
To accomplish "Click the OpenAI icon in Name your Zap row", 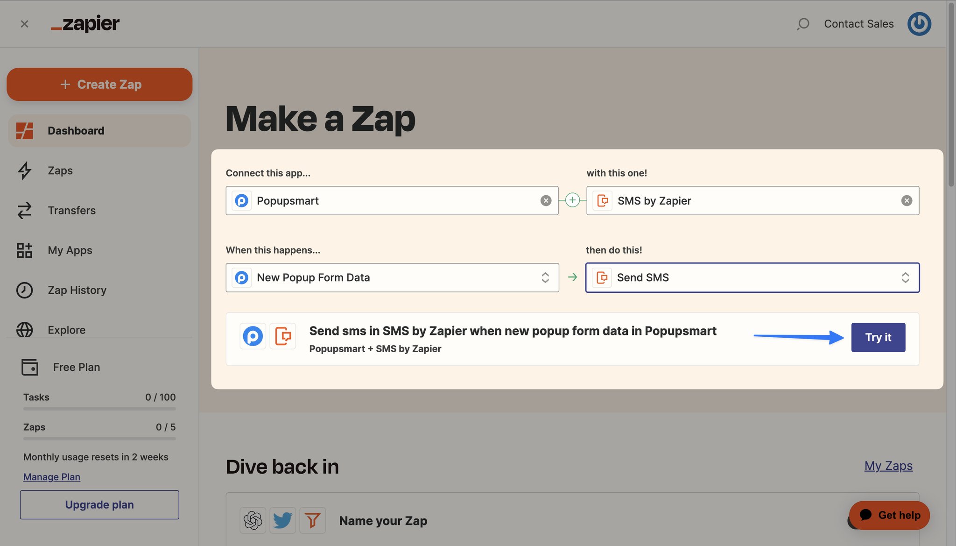I will tap(253, 520).
